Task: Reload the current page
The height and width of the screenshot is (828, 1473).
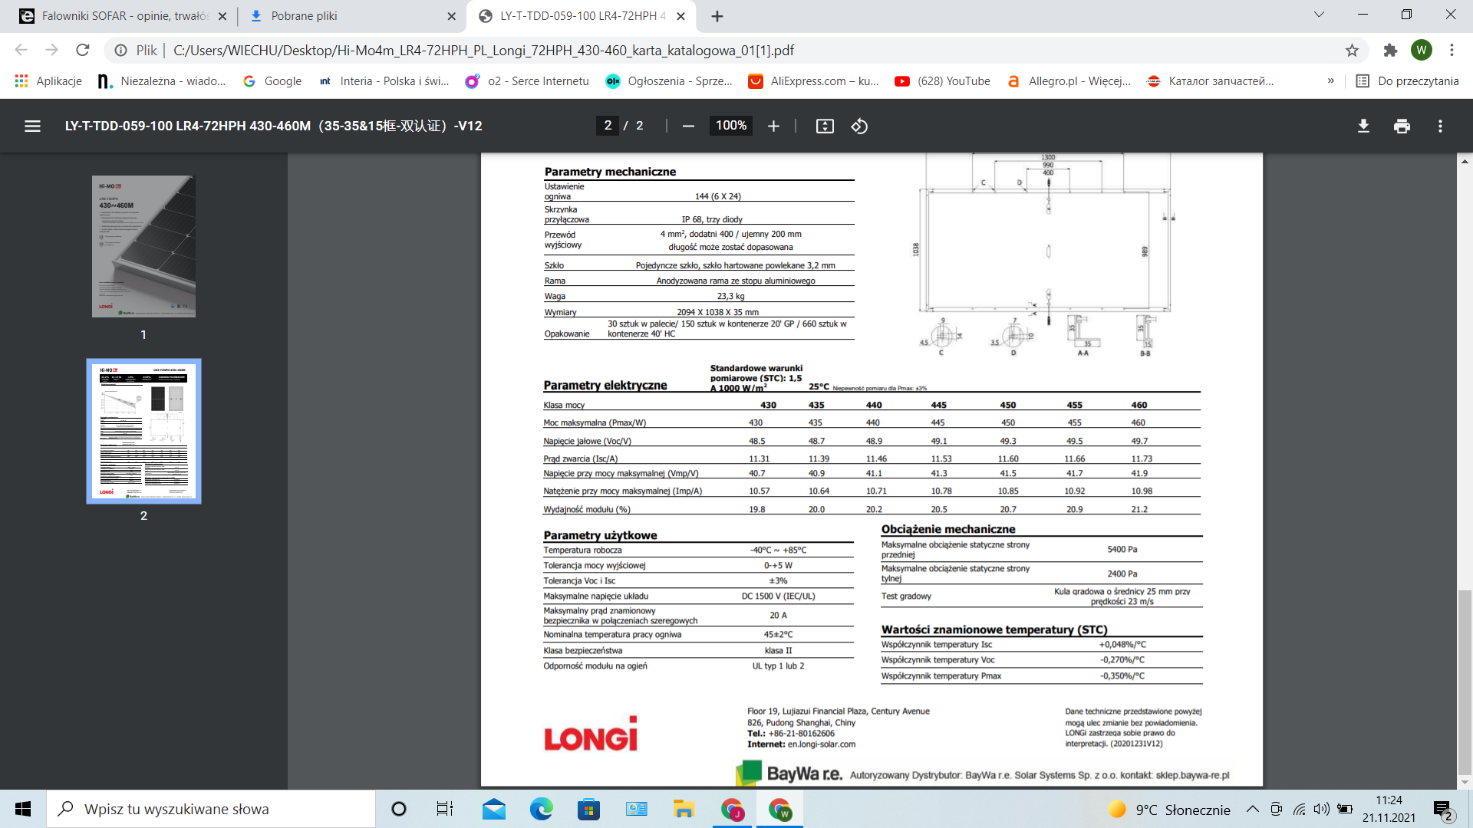Action: 82,50
